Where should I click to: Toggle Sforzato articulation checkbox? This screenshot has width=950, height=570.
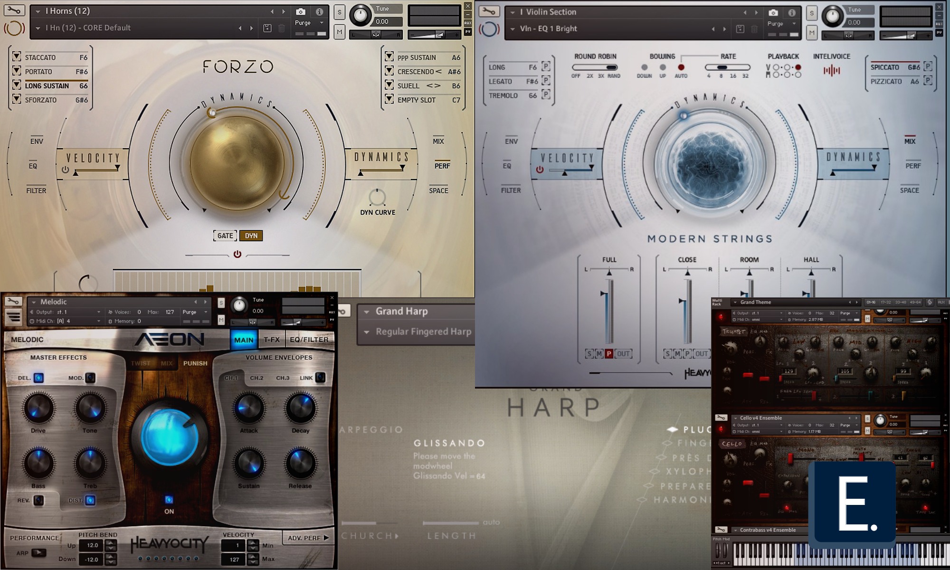[16, 99]
